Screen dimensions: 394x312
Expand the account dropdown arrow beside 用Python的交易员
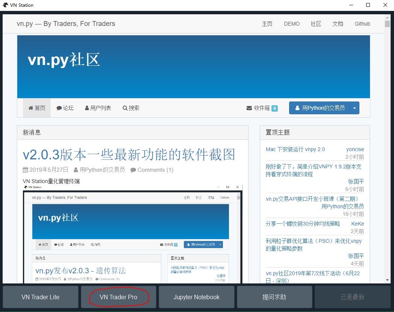tap(354, 108)
